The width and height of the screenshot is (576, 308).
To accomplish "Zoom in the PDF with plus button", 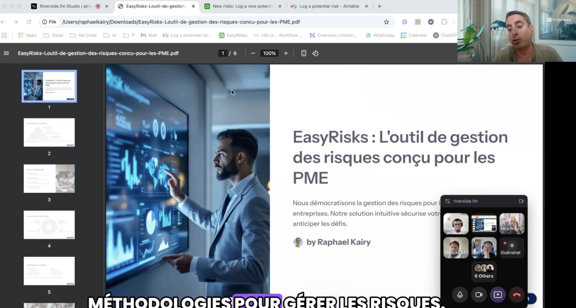I will (x=286, y=53).
